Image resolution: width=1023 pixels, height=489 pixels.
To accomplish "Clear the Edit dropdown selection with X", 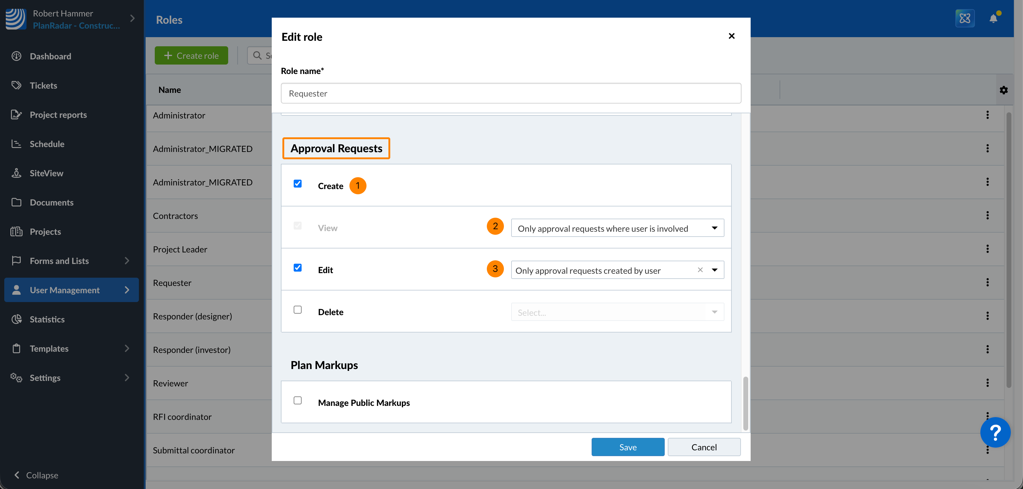I will pos(700,270).
